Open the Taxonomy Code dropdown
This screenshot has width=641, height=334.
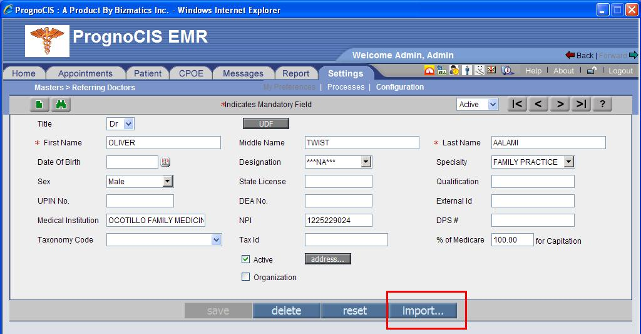(164, 240)
